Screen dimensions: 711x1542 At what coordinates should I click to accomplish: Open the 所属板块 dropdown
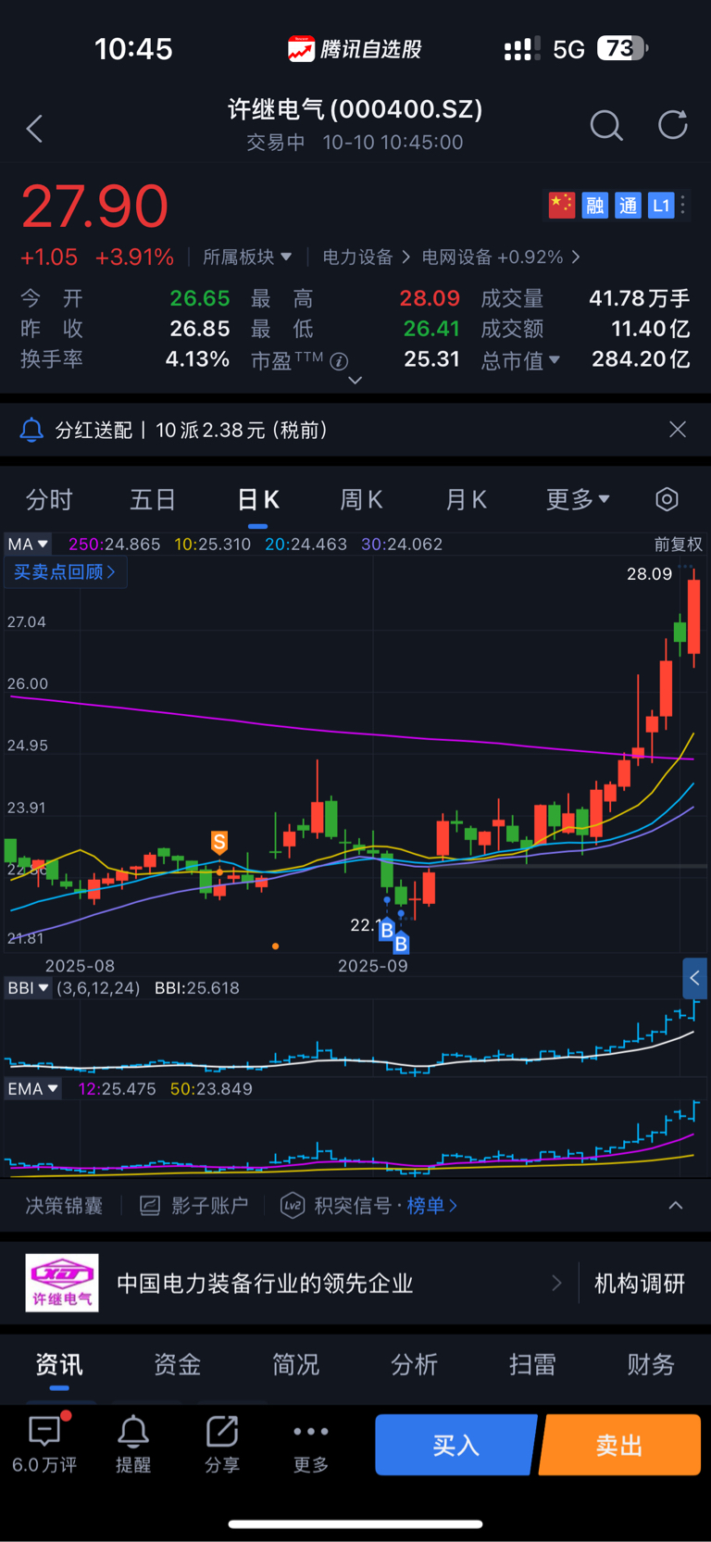[x=247, y=257]
